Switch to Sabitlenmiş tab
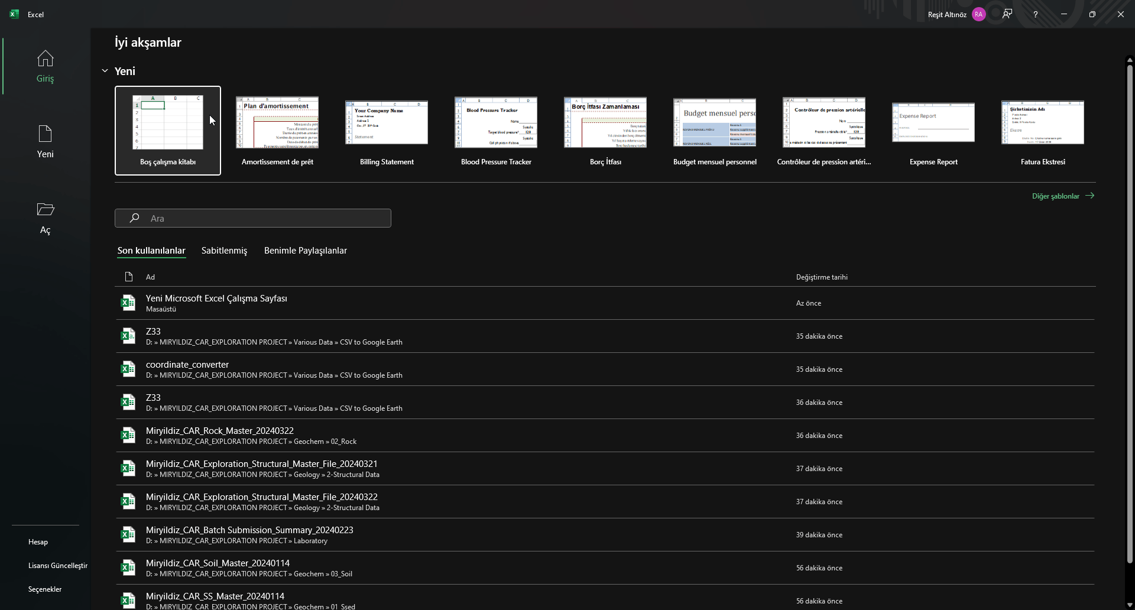 [x=224, y=251]
